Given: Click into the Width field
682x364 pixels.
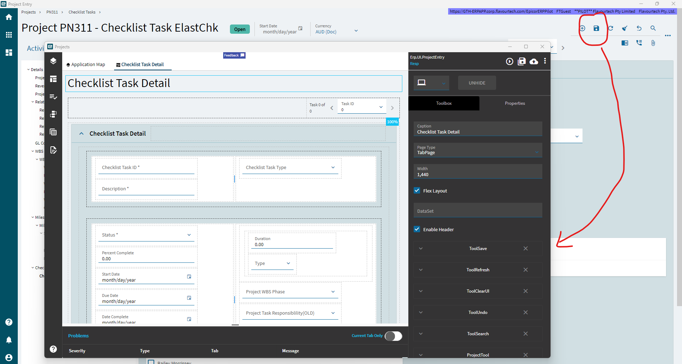Looking at the screenshot, I should [478, 171].
